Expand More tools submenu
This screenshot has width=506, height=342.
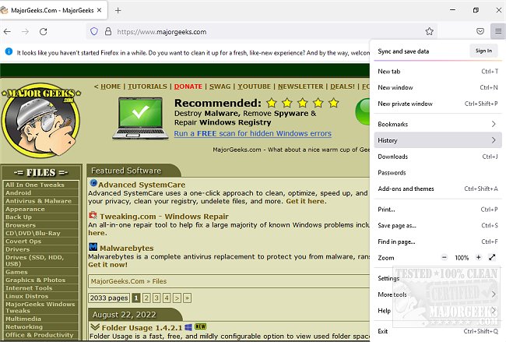[437, 294]
